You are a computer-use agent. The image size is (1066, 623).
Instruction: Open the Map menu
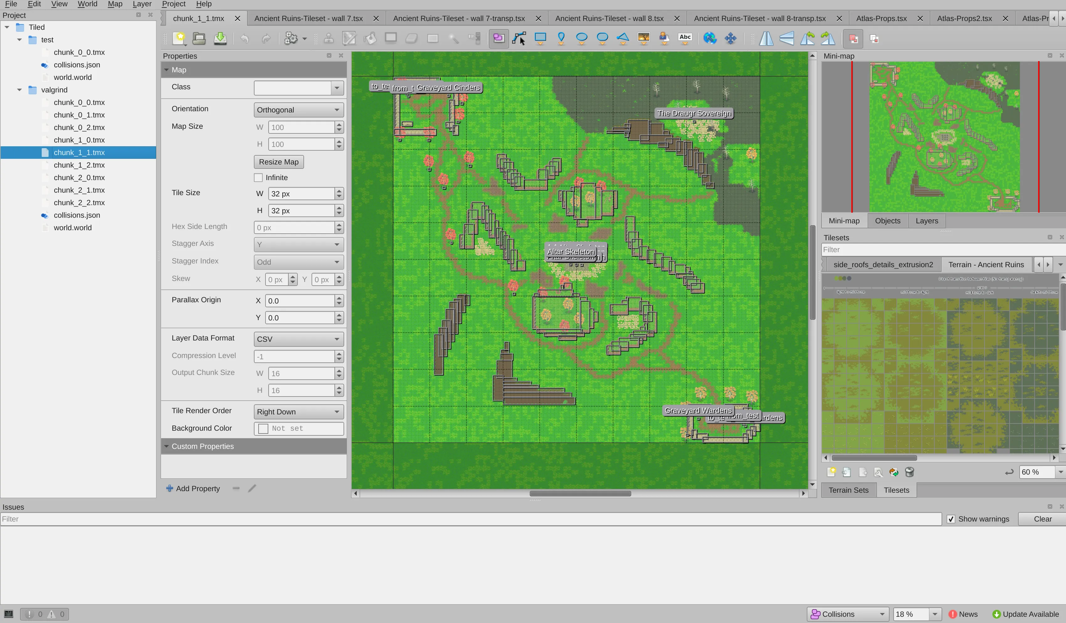[x=115, y=4]
